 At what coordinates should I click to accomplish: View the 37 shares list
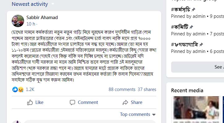click(x=147, y=89)
